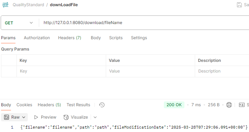Image resolution: width=249 pixels, height=132 pixels.
Task: Switch to the Settings tab
Action: (x=139, y=38)
